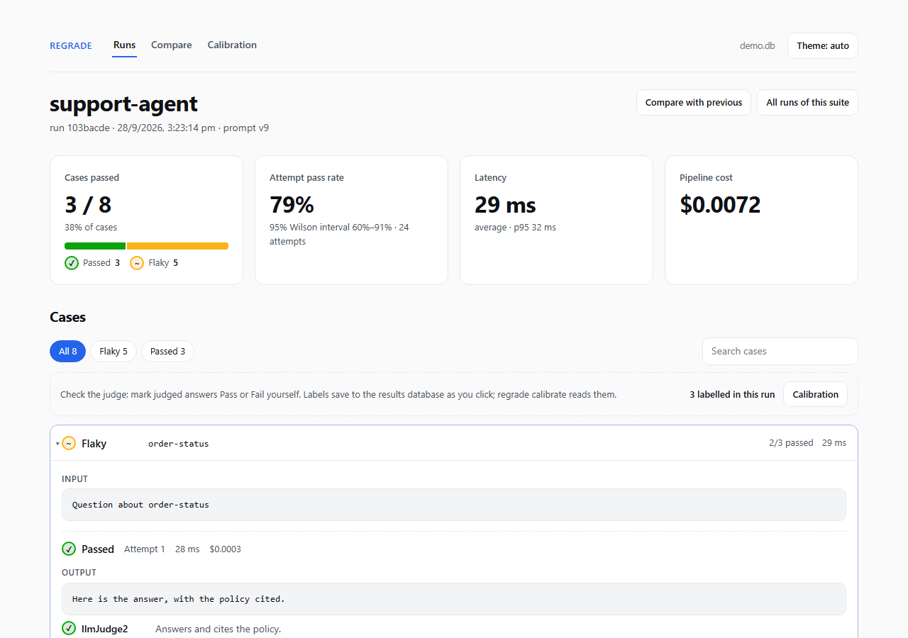This screenshot has height=638, width=908.
Task: Click the 79% attempt pass rate value
Action: point(292,205)
